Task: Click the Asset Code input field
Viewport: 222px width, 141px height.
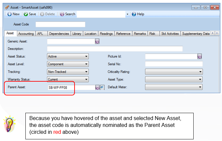Action: 60,24
